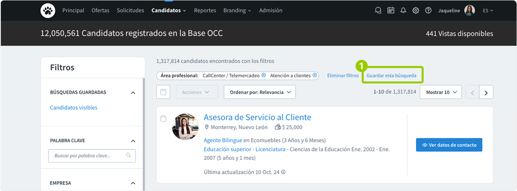Click the help question mark icon

tap(428, 11)
